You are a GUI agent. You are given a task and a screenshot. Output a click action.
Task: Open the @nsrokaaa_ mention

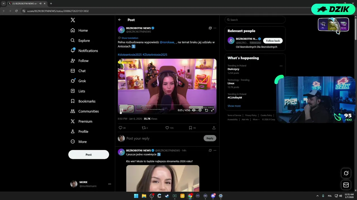[168, 42]
